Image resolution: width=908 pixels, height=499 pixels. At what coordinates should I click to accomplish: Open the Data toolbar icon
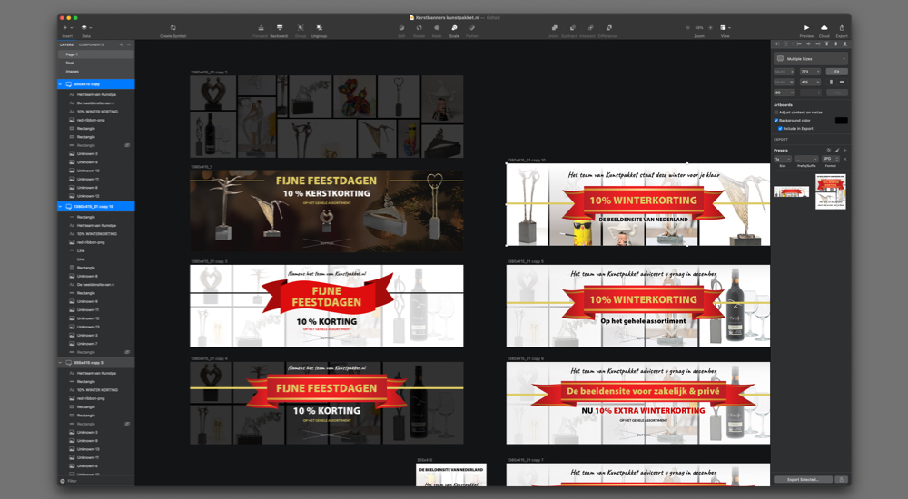[x=84, y=28]
